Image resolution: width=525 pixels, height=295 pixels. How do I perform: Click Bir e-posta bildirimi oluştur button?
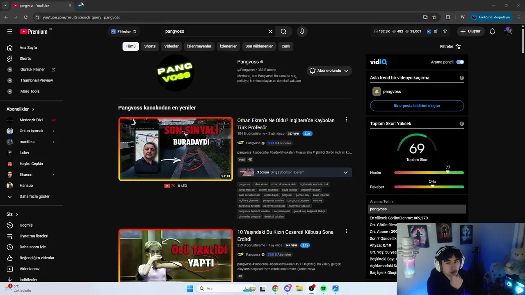[417, 106]
